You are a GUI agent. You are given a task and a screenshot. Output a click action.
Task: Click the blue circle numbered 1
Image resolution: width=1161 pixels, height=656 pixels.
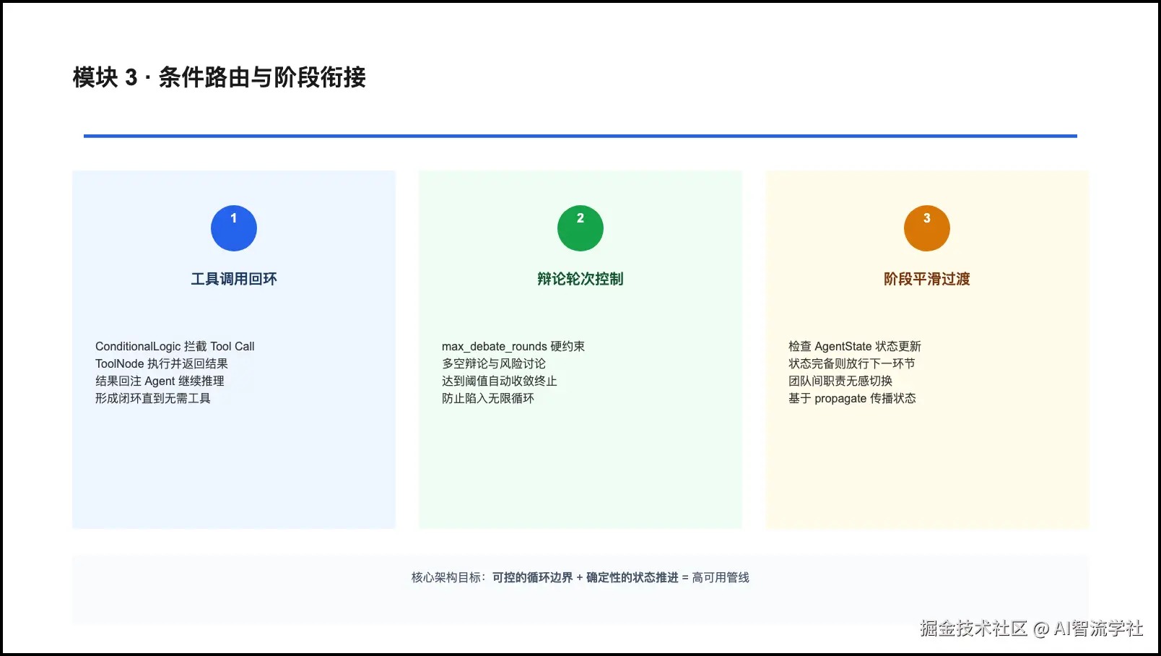coord(234,228)
